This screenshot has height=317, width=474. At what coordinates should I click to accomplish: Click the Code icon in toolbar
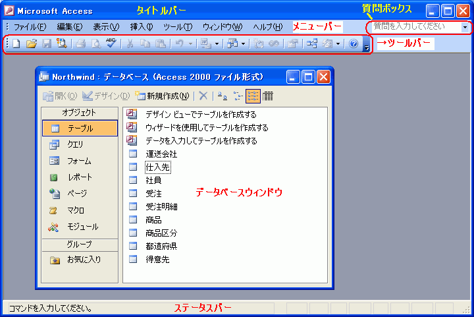259,44
